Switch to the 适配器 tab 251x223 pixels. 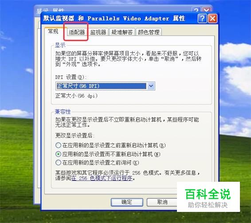(x=77, y=32)
